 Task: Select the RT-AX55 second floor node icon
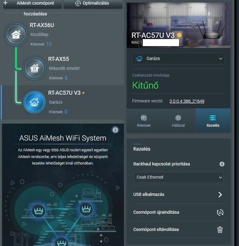[34, 68]
